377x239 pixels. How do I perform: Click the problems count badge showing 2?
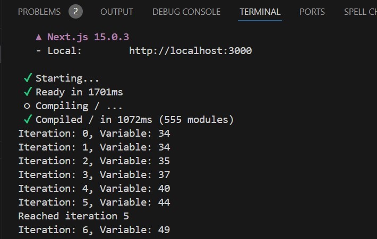click(75, 11)
